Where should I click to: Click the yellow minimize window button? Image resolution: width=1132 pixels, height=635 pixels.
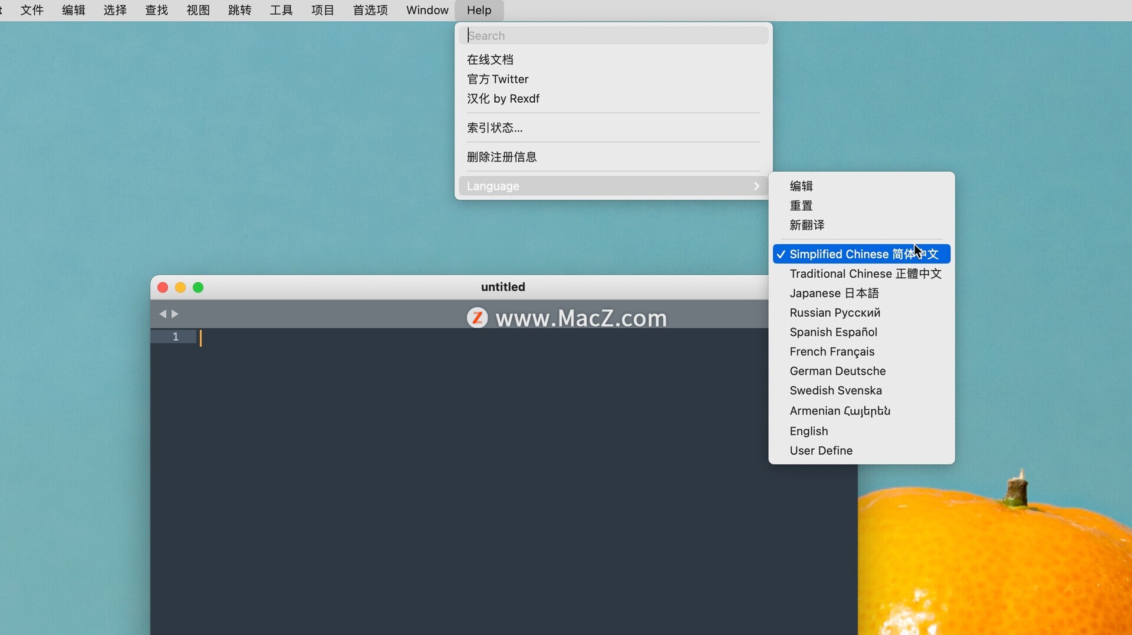180,287
